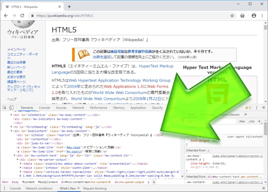Expand the table class="plainlinks ambox" node
Viewport: 268px width, 192px height.
21,164
